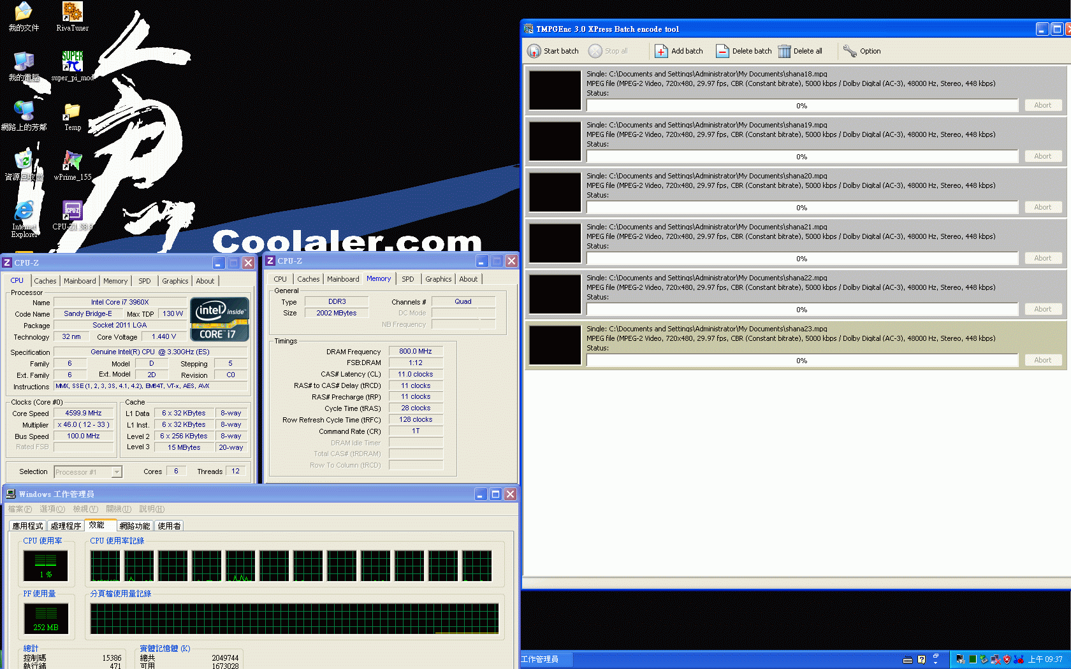Open Caches tab in right CPU-Z window
The image size is (1071, 669).
click(x=309, y=279)
